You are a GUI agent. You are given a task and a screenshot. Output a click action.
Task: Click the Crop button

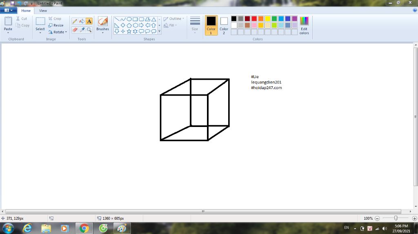[x=55, y=19]
